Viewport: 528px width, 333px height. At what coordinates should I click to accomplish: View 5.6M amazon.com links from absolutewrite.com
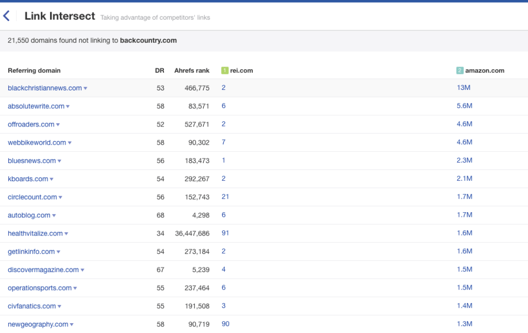(x=465, y=106)
